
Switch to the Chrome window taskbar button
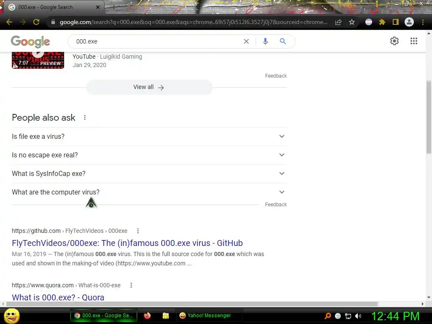click(x=104, y=316)
